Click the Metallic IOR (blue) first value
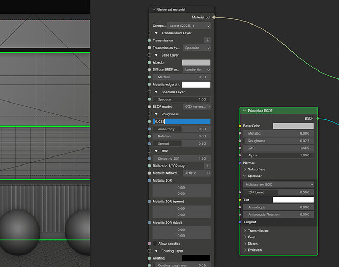339x267 pixels. (x=182, y=230)
